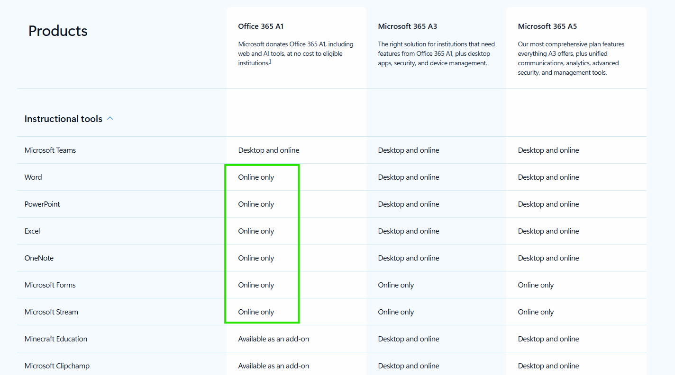Click the PowerPoint row label
675x375 pixels.
(x=42, y=204)
